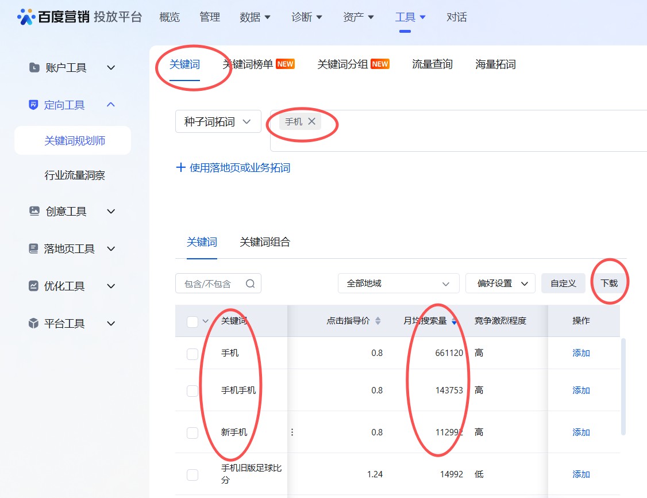Switch to the 关键词组合 tab
This screenshot has height=498, width=647.
265,242
